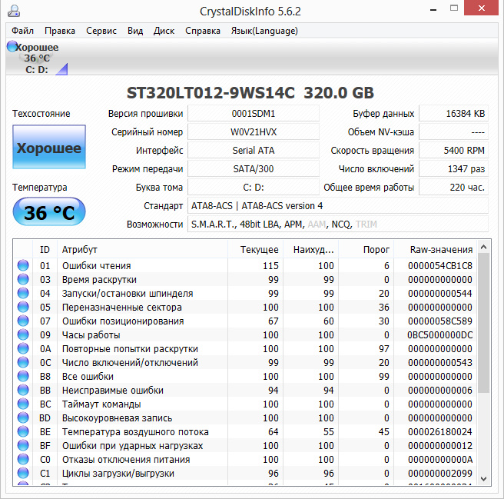Screen dimensions: 504x499
Task: Click the 36 °C temperature indicator button
Action: 49,211
